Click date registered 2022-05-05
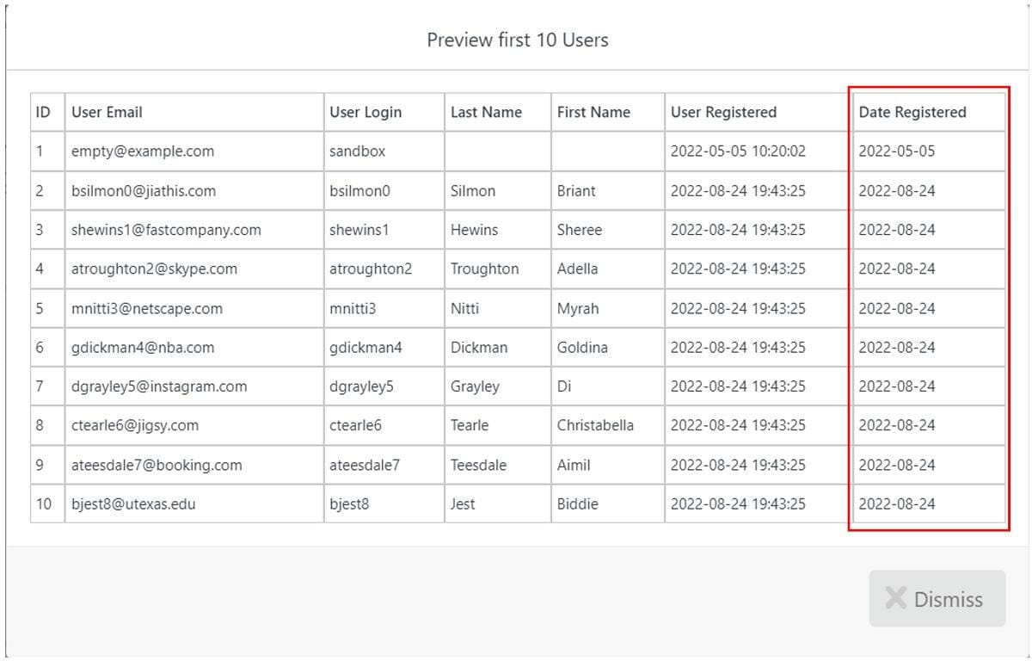1032x661 pixels. coord(897,151)
